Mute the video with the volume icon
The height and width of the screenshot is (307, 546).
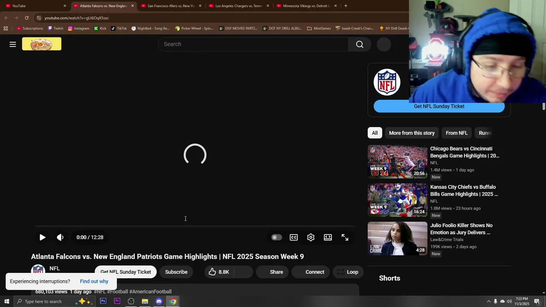pyautogui.click(x=60, y=237)
